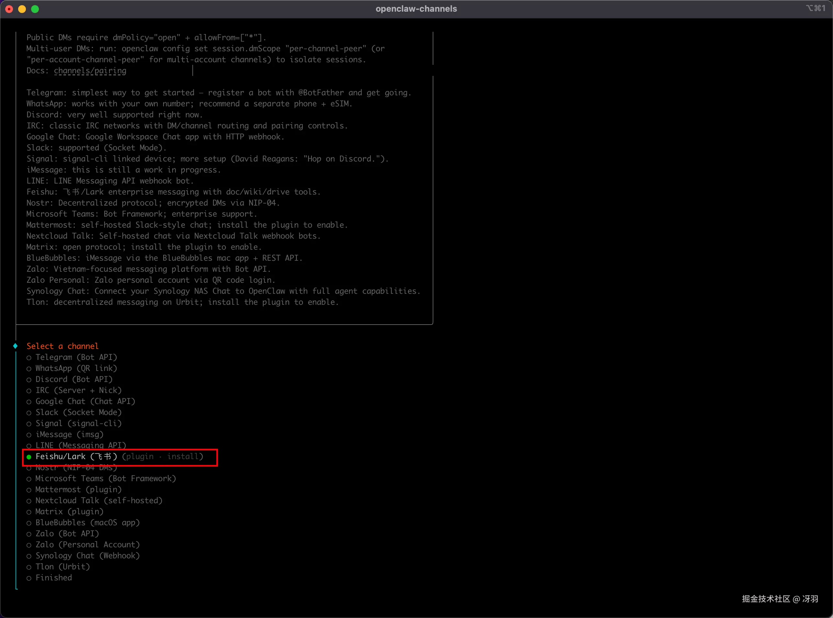
Task: Click the green full-screen window button
Action: [35, 9]
